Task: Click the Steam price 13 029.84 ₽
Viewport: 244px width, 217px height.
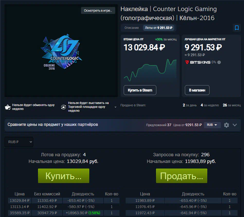Action: click(144, 48)
